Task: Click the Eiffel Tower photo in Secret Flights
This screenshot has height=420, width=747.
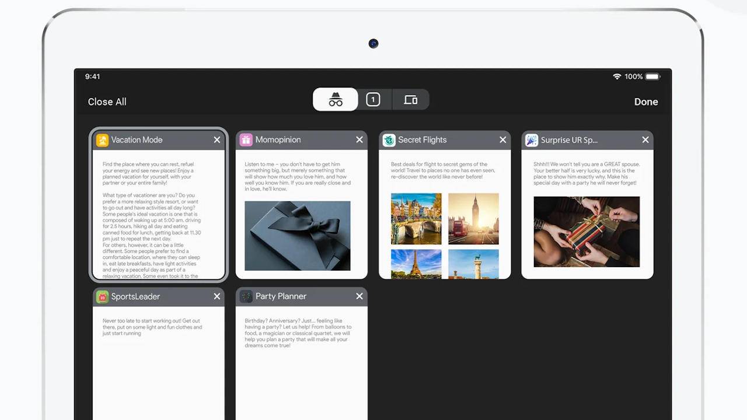Action: [x=416, y=264]
